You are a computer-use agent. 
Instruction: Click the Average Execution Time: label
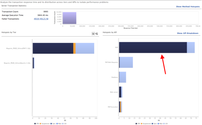[x=13, y=15]
